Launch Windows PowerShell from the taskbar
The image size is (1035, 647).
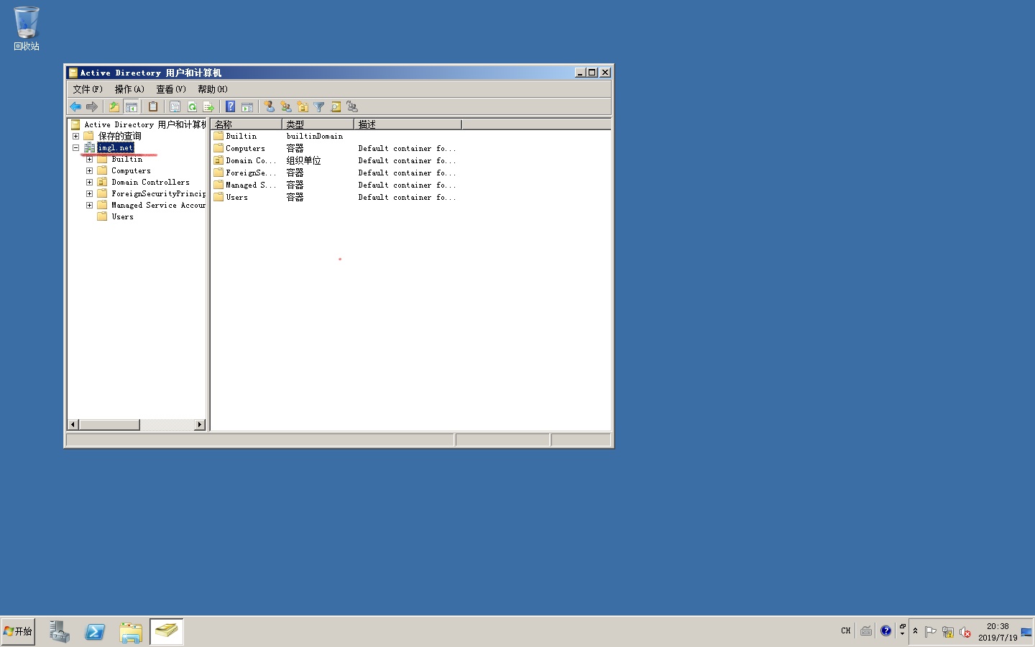tap(95, 632)
